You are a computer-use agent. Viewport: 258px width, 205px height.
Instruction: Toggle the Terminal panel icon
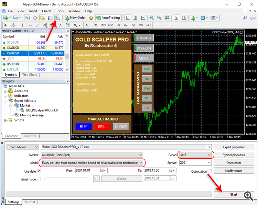click(50, 18)
